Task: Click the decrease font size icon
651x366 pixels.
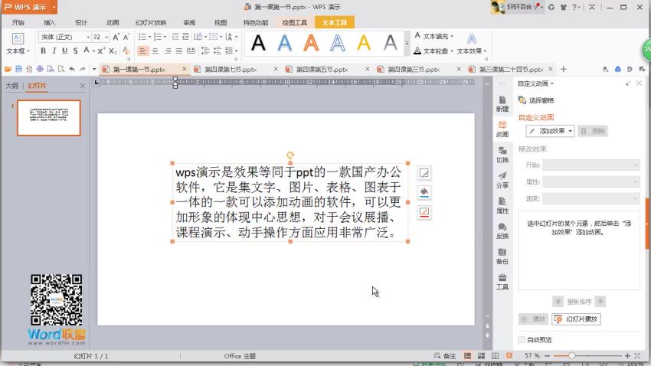Action: coord(126,37)
